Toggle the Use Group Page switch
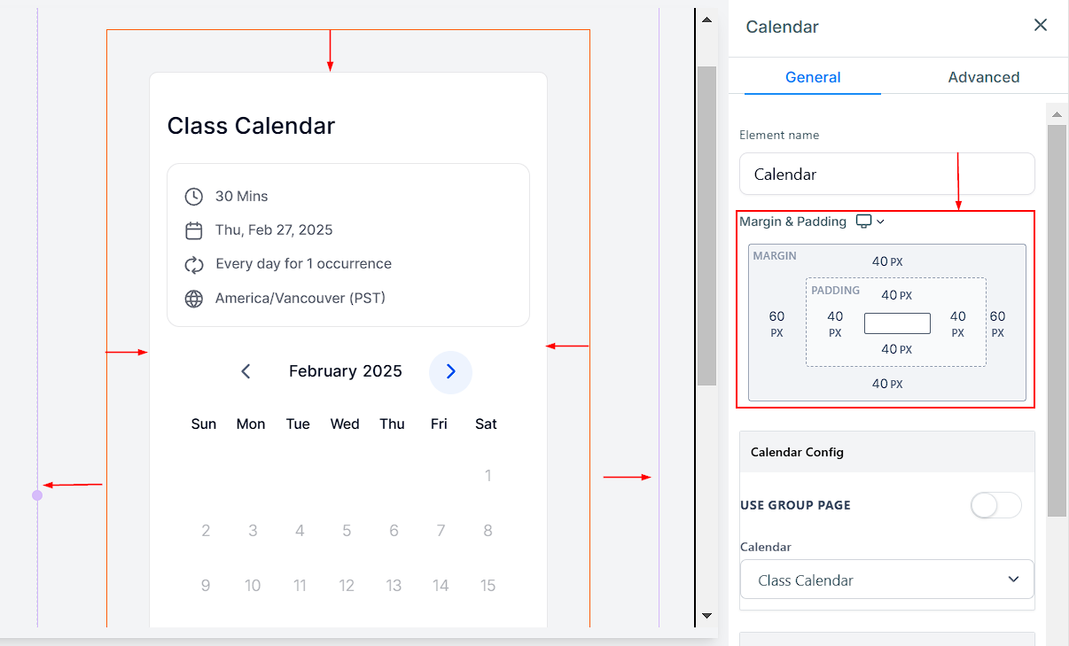 [995, 505]
